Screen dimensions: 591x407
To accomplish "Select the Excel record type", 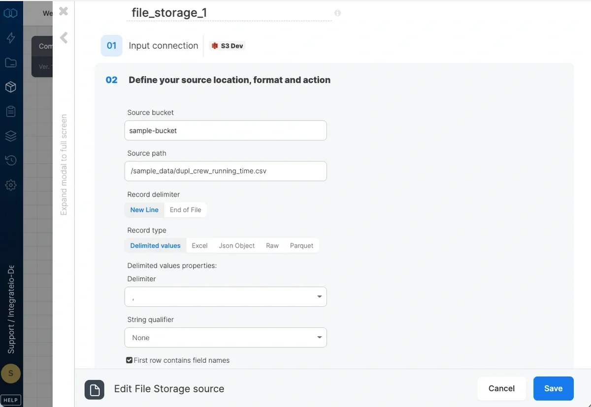I will (x=199, y=245).
